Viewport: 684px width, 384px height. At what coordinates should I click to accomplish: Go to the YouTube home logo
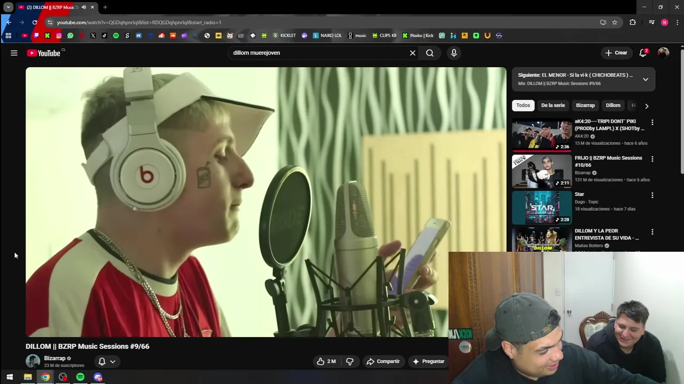pos(43,53)
